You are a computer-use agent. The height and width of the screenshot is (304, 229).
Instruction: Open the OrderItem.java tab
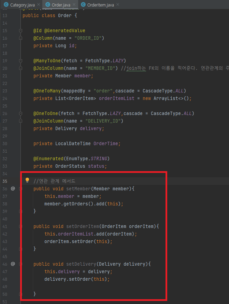click(x=100, y=5)
